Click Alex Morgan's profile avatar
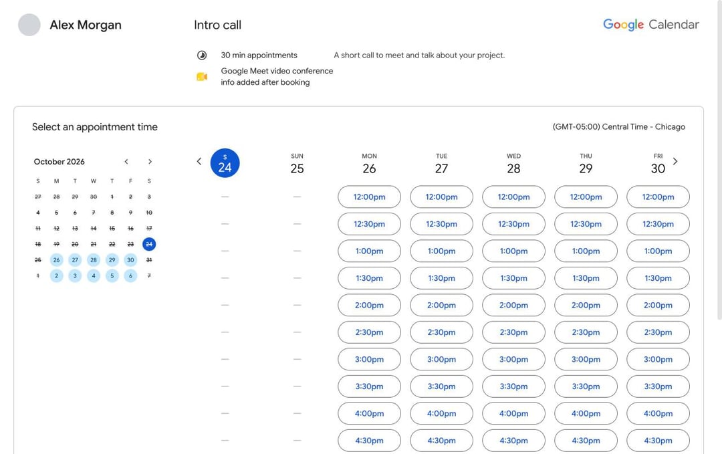Image resolution: width=722 pixels, height=454 pixels. (29, 25)
